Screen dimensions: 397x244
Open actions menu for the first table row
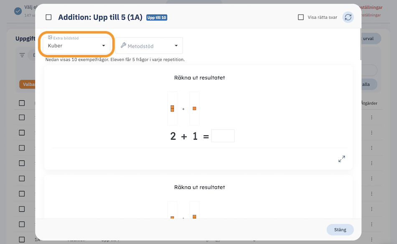(372, 117)
